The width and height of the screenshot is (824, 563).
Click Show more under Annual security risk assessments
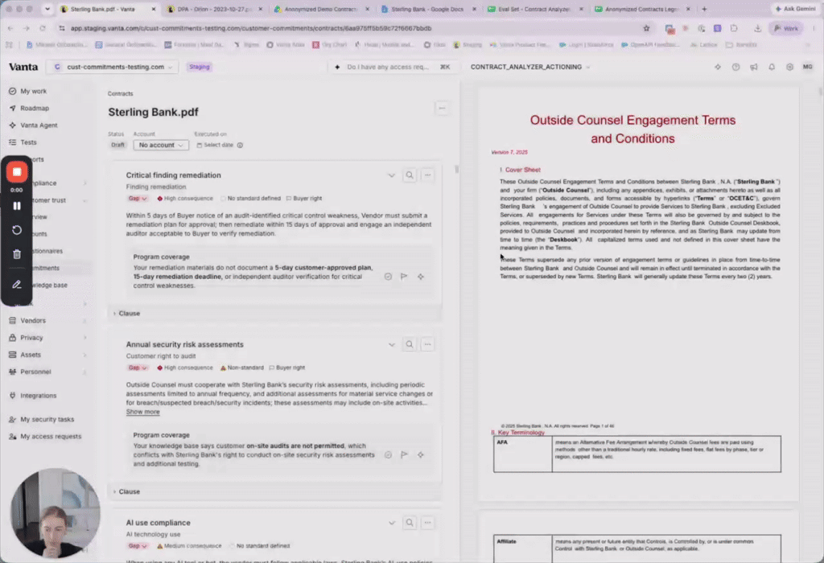pyautogui.click(x=143, y=412)
